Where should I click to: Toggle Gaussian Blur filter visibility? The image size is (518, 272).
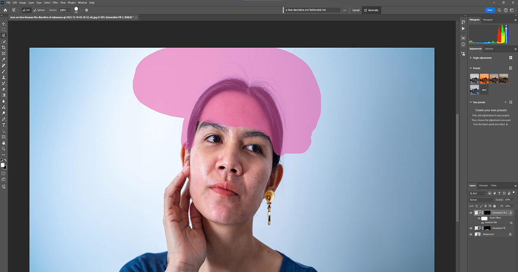pyautogui.click(x=483, y=223)
